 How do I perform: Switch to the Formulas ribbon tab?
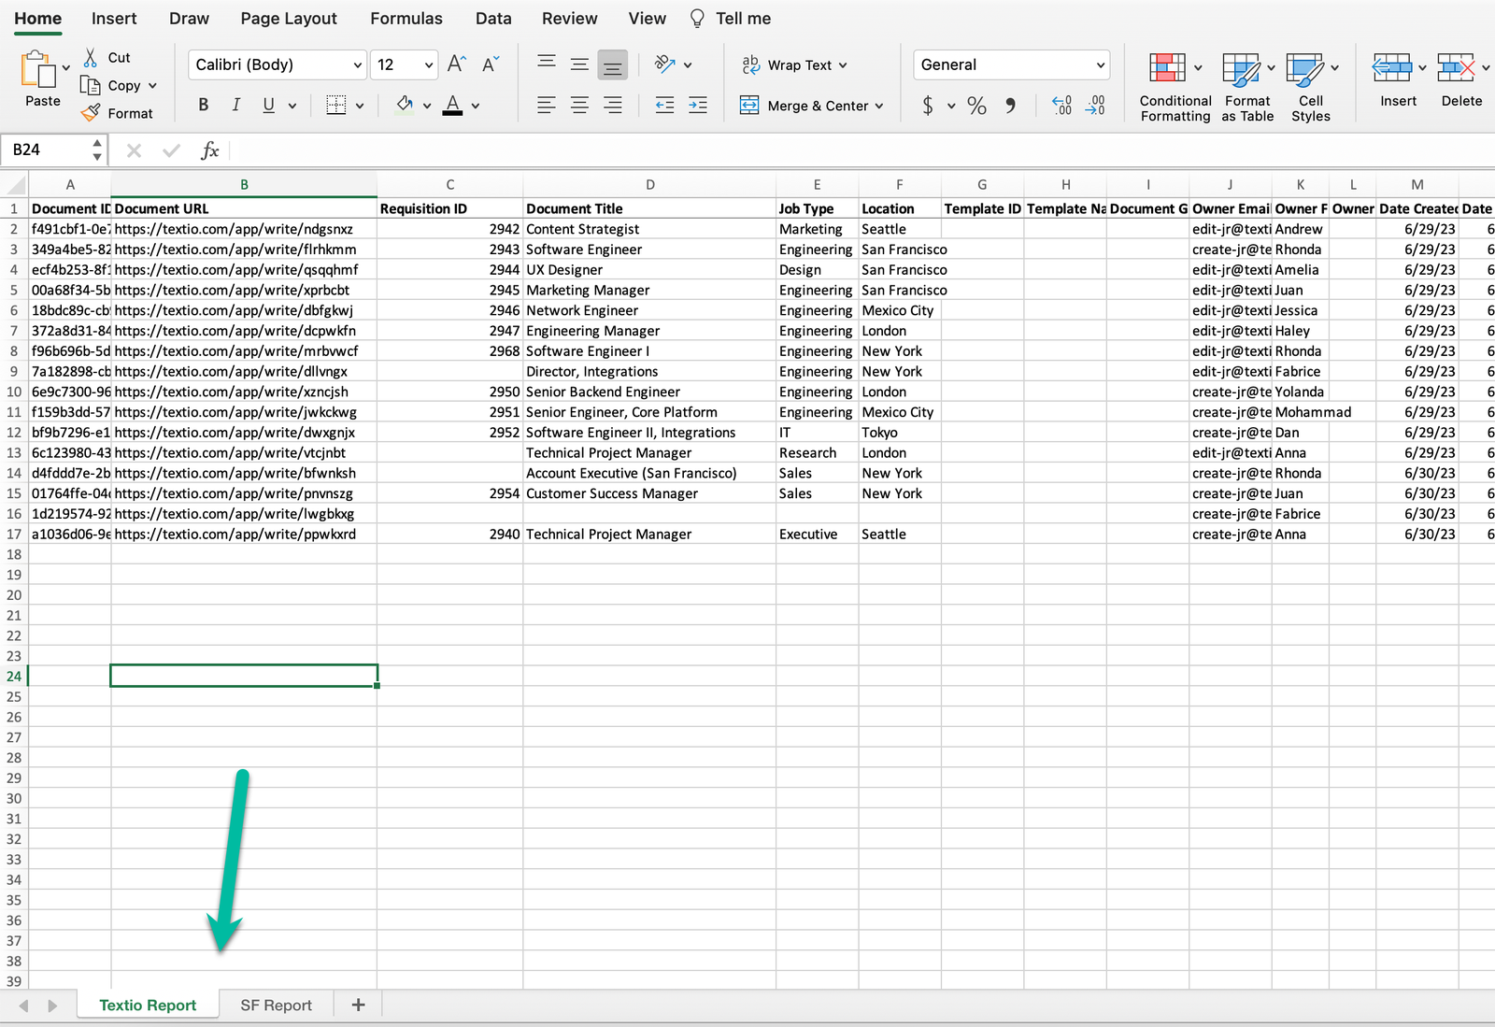point(406,18)
